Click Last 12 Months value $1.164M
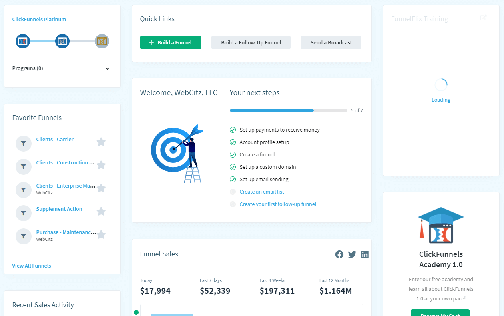 [336, 291]
